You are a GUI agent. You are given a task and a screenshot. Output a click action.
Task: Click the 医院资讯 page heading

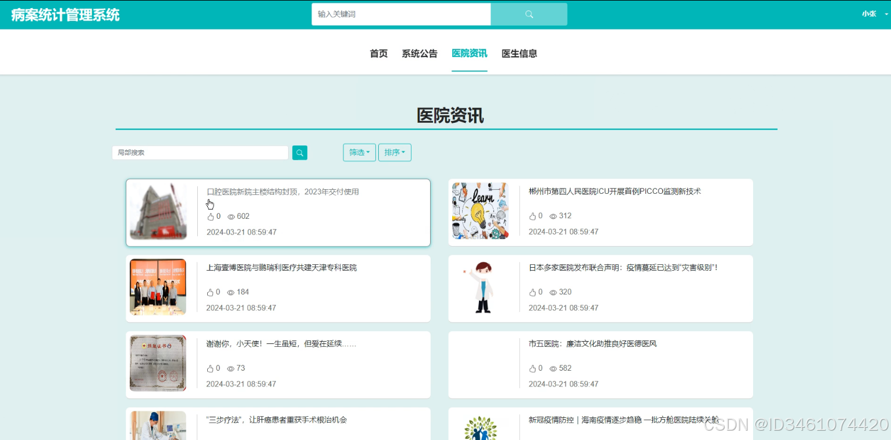point(450,116)
